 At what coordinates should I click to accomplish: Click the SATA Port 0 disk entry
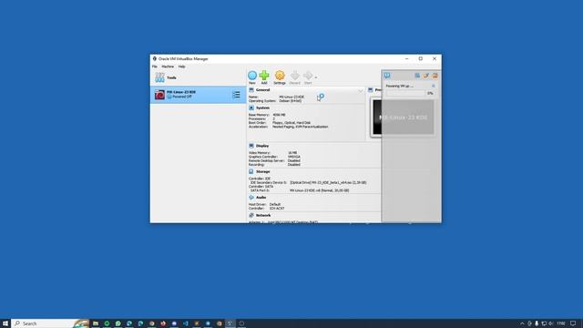pos(320,190)
